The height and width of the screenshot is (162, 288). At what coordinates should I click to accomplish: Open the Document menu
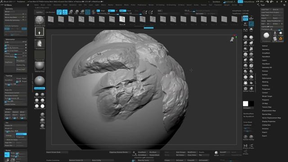tap(57, 5)
